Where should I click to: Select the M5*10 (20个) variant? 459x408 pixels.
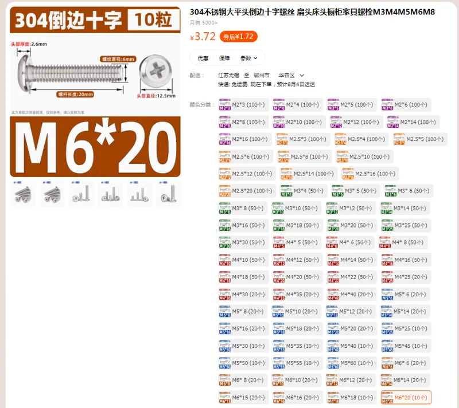[297, 312]
